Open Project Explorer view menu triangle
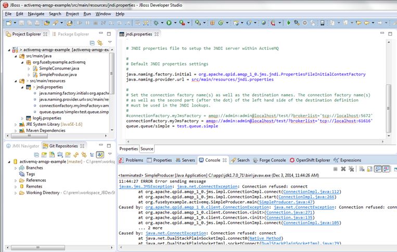397x252 pixels. click(110, 42)
